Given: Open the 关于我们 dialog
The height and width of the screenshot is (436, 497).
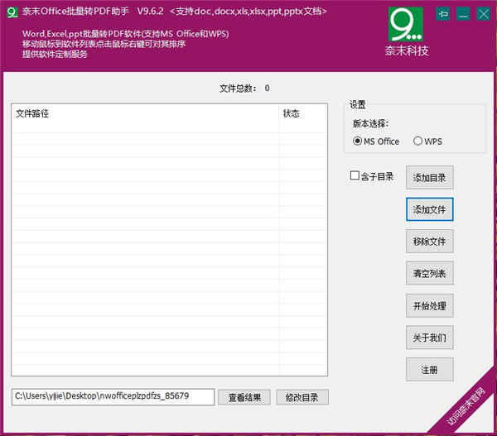Looking at the screenshot, I should [429, 338].
